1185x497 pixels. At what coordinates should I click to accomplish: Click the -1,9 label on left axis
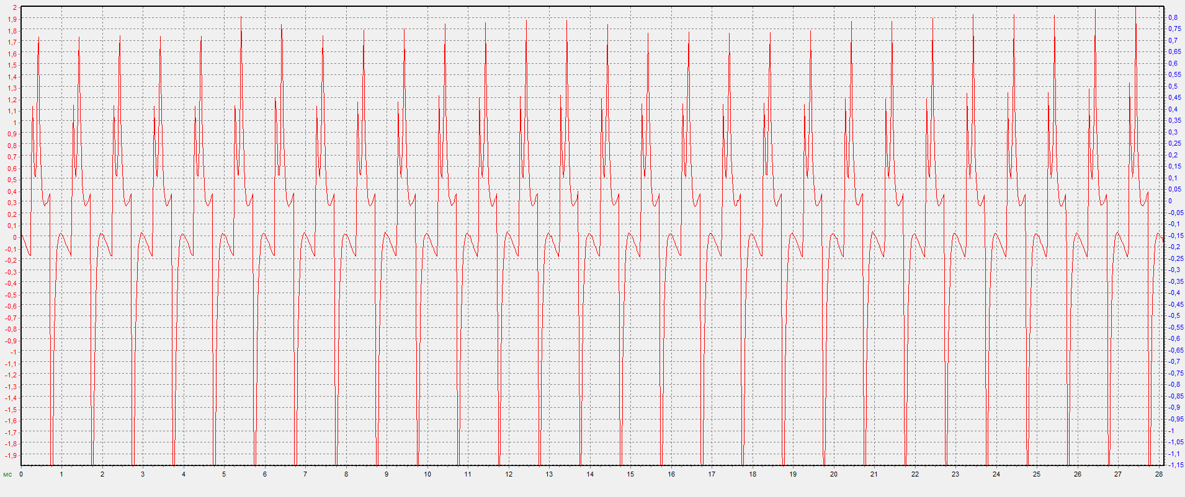pos(12,455)
